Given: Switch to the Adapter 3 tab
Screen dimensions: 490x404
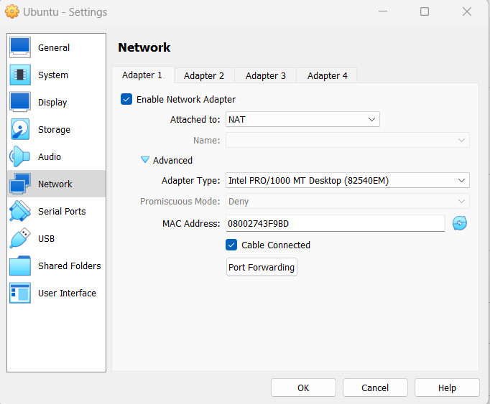Looking at the screenshot, I should click(265, 75).
